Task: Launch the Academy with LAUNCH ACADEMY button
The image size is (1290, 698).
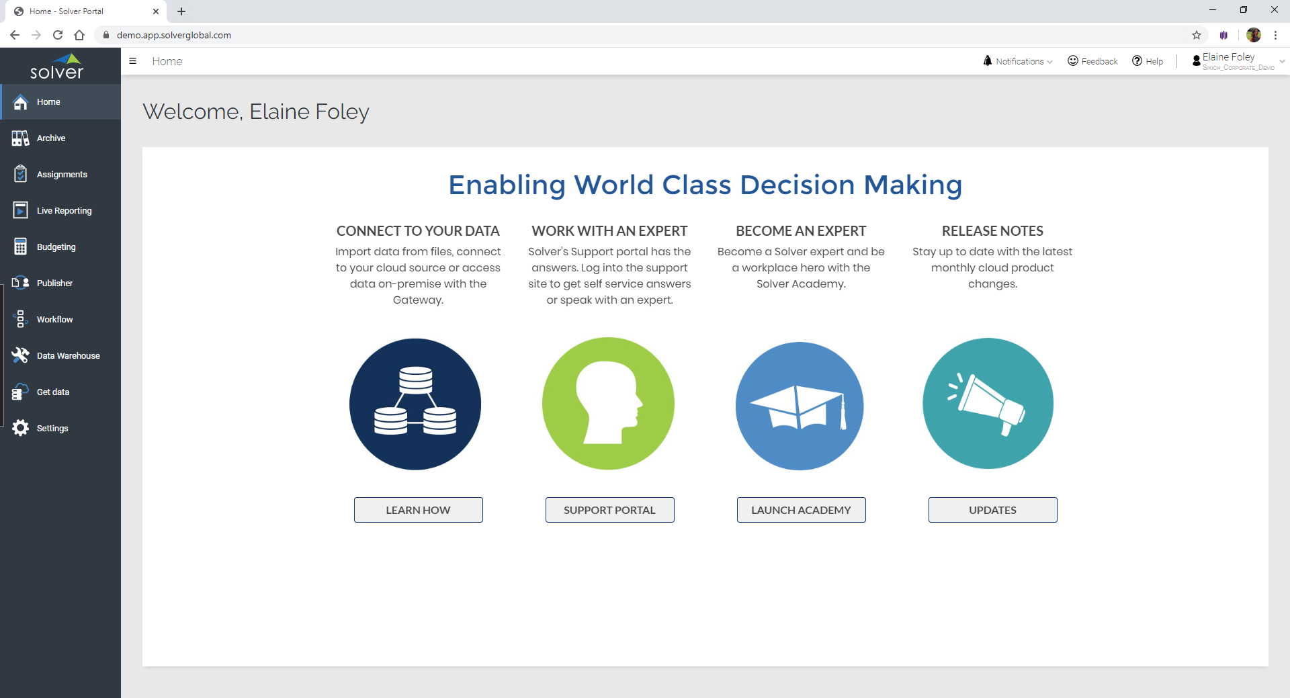Action: pyautogui.click(x=801, y=510)
